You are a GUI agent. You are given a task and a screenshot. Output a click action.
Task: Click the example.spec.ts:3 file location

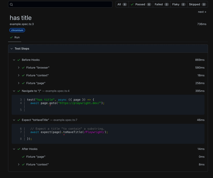pos(22,24)
